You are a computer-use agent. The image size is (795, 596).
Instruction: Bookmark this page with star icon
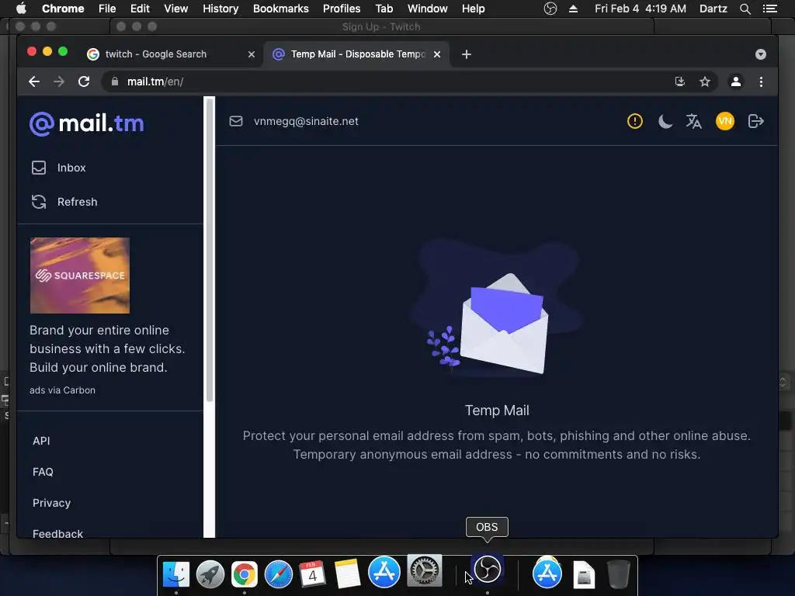[705, 81]
